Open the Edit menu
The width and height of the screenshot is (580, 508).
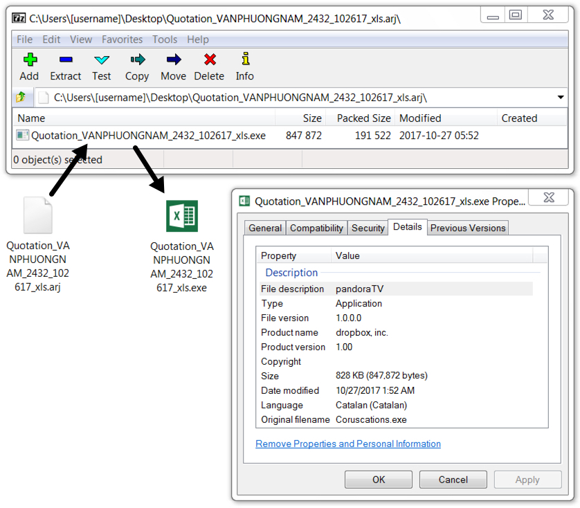click(x=51, y=39)
